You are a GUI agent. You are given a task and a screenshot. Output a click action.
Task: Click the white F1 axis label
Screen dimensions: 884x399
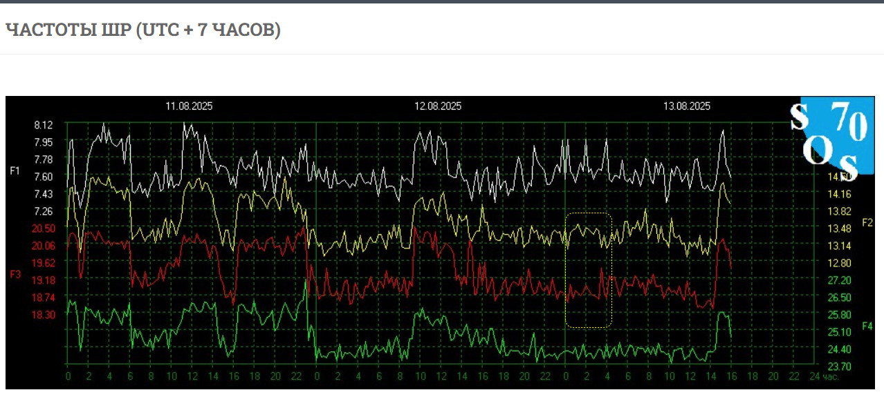pyautogui.click(x=15, y=171)
